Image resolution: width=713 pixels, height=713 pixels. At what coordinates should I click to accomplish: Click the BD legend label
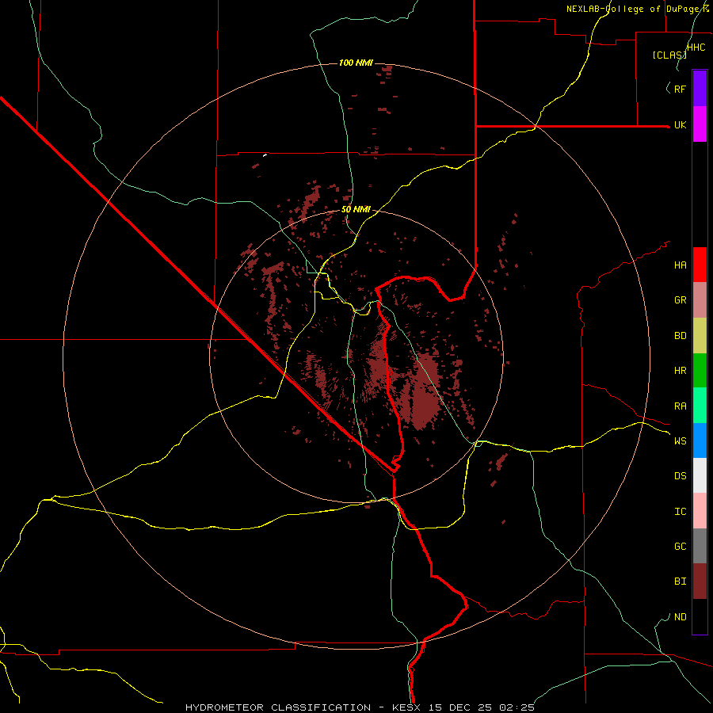[680, 336]
